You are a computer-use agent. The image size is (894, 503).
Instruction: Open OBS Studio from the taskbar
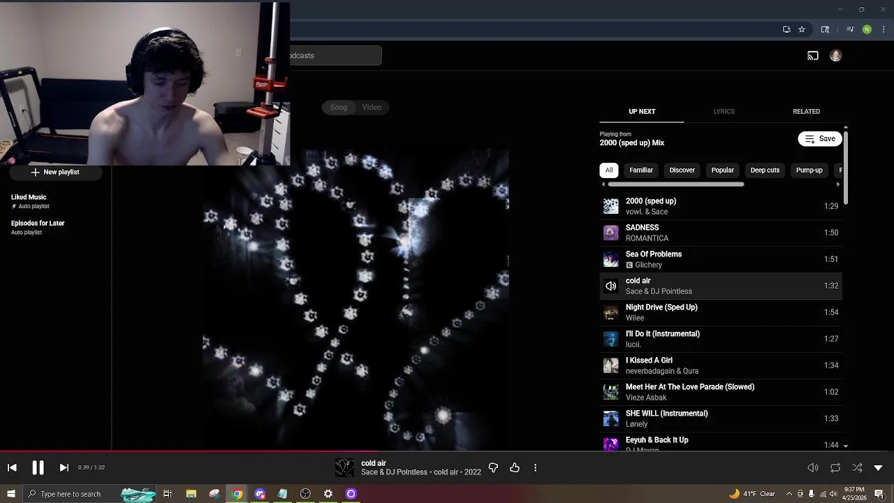(x=305, y=494)
